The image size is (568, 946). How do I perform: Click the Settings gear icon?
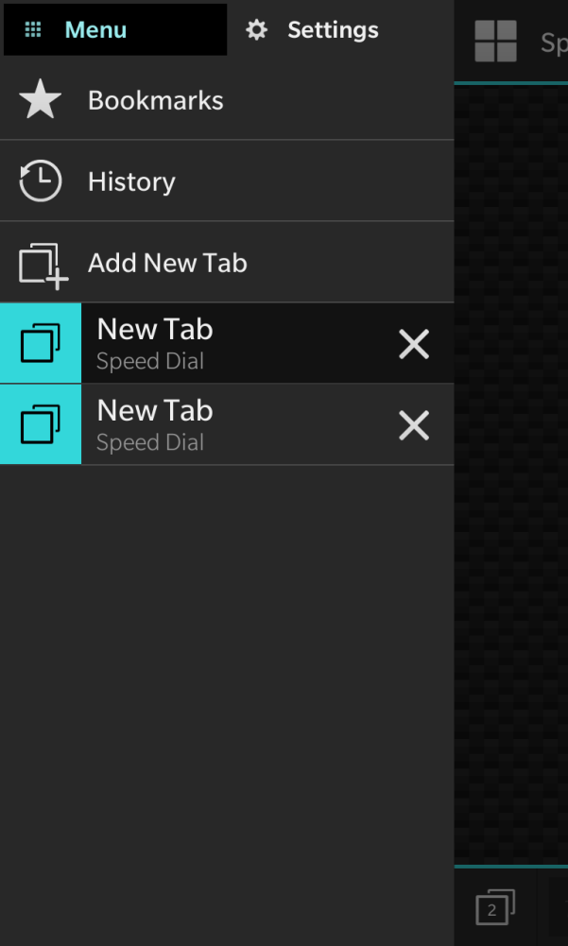(256, 29)
